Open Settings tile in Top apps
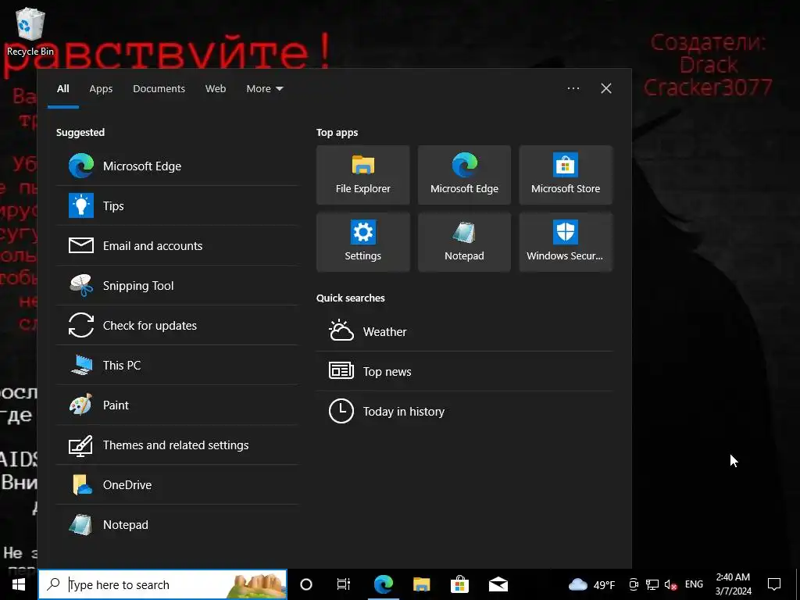 click(362, 242)
